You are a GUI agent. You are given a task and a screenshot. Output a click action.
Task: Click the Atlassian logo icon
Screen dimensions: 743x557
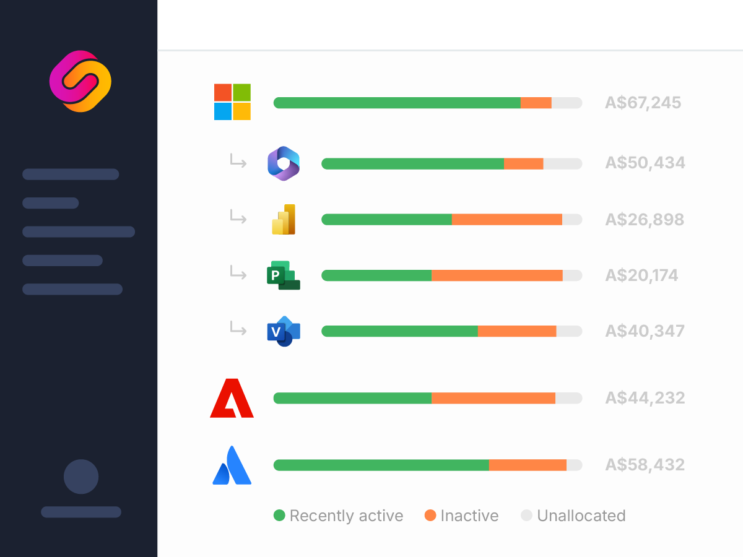coord(232,465)
